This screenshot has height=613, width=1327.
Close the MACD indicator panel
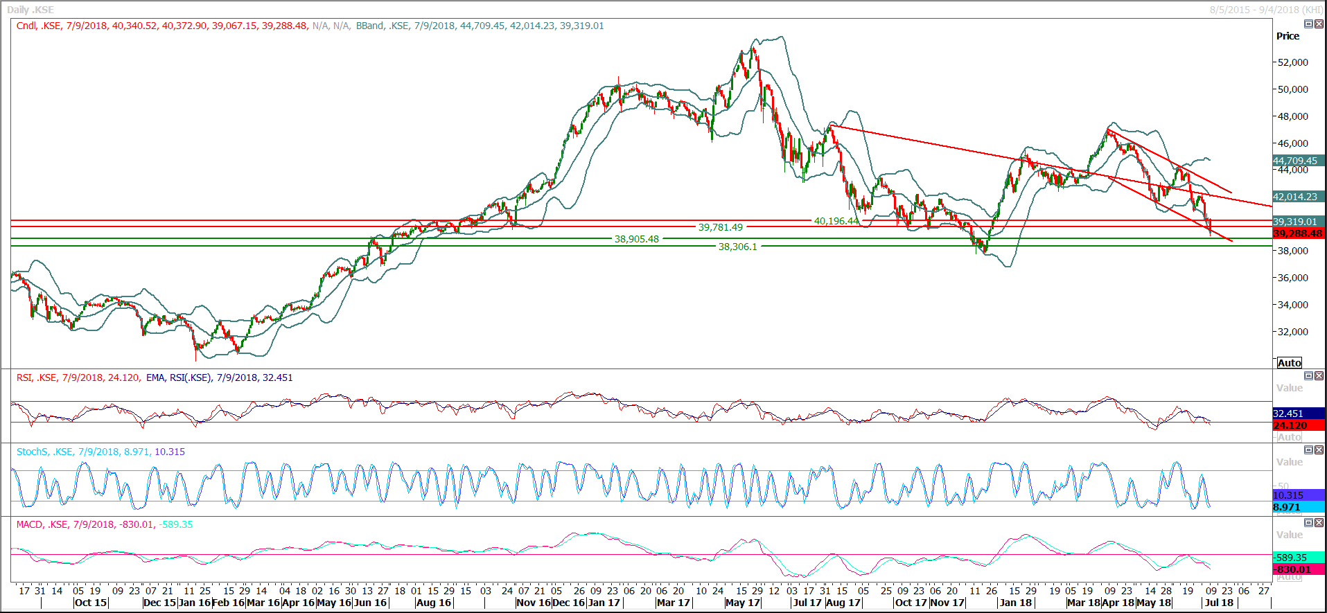[x=1319, y=523]
